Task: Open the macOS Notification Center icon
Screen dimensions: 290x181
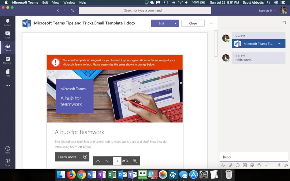Action: tap(283, 2)
